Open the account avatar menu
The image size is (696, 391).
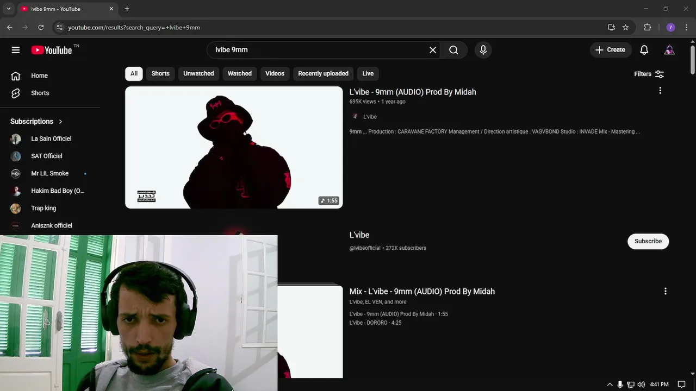click(x=669, y=50)
